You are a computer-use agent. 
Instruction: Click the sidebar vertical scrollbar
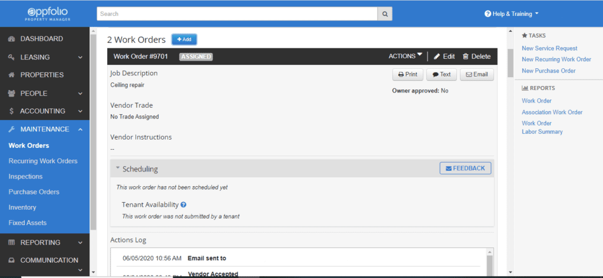click(94, 131)
